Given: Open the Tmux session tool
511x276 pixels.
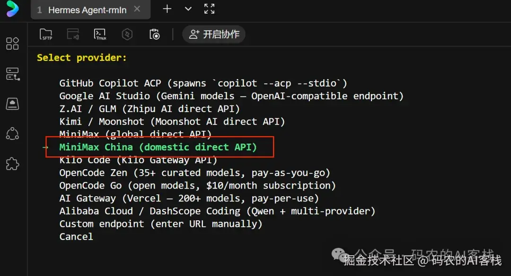Looking at the screenshot, I should click(x=100, y=34).
